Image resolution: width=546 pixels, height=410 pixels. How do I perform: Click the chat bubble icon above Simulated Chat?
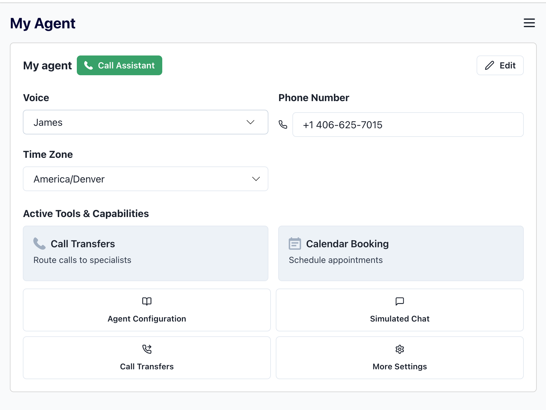(x=399, y=301)
